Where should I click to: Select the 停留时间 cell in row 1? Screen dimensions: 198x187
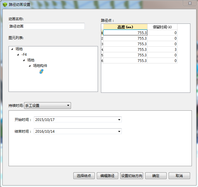[x=162, y=33]
